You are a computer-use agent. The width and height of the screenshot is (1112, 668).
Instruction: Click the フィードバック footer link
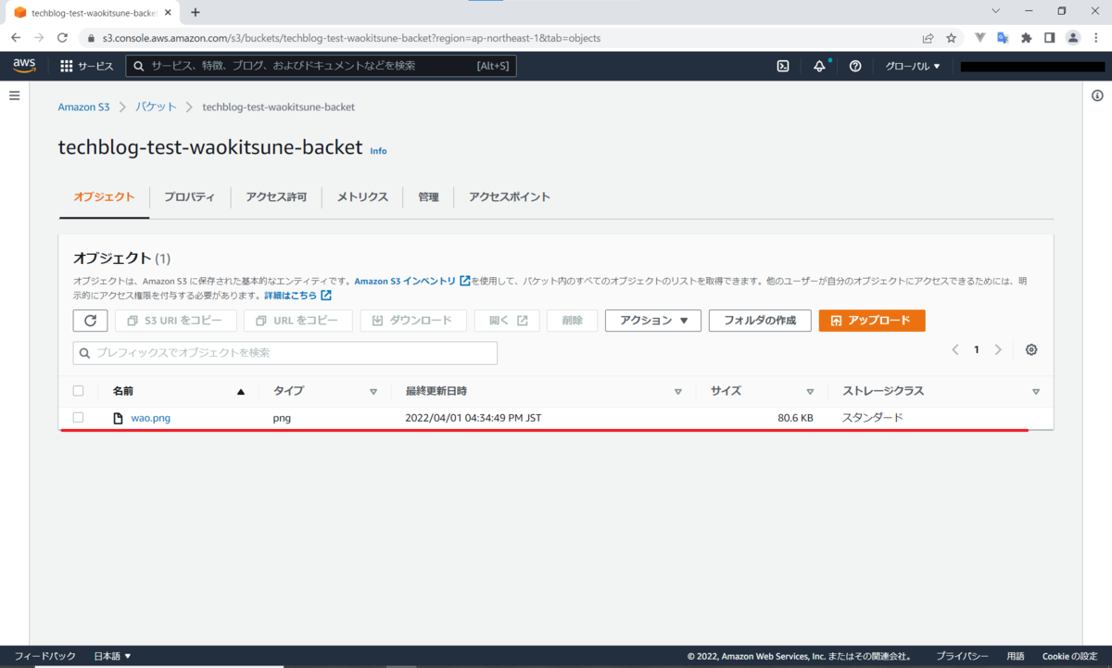pos(45,656)
